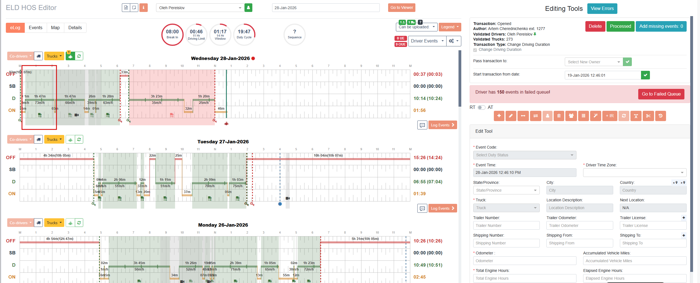Image resolution: width=700 pixels, height=283 pixels.
Task: Toggle the RT / AT switch
Action: tap(481, 107)
